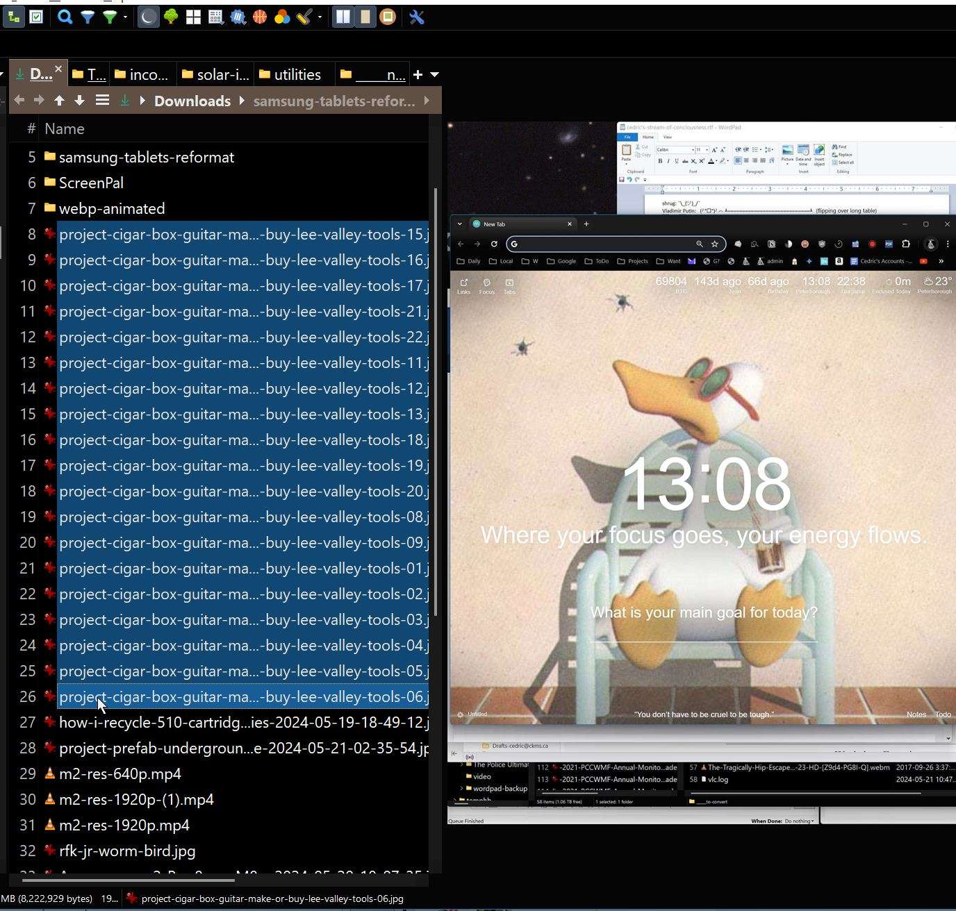Toggle the dual pane layout button
Image resolution: width=956 pixels, height=911 pixels.
coord(343,17)
